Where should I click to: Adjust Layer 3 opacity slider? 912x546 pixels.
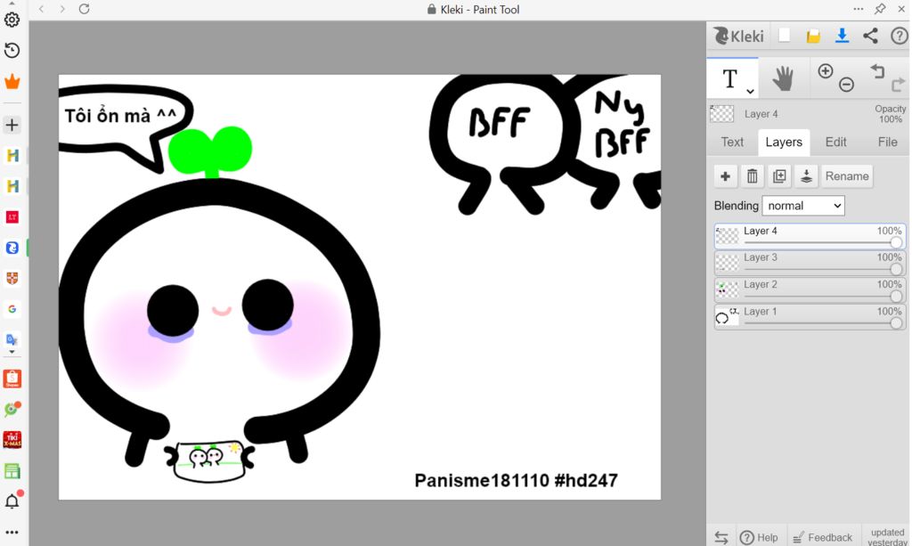coord(823,269)
